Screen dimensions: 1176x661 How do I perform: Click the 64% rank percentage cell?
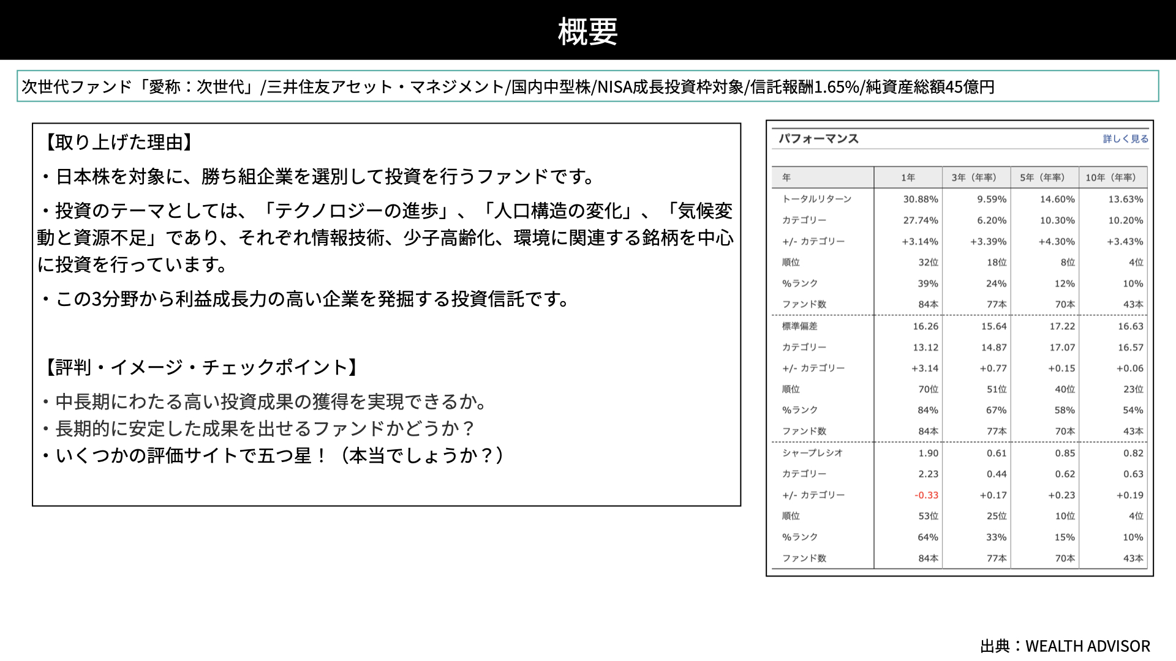point(928,537)
